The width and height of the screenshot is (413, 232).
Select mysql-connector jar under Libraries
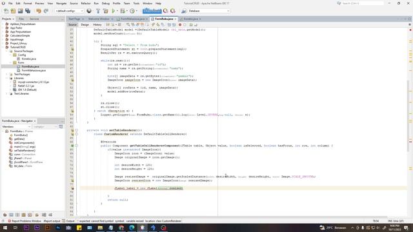[34, 82]
